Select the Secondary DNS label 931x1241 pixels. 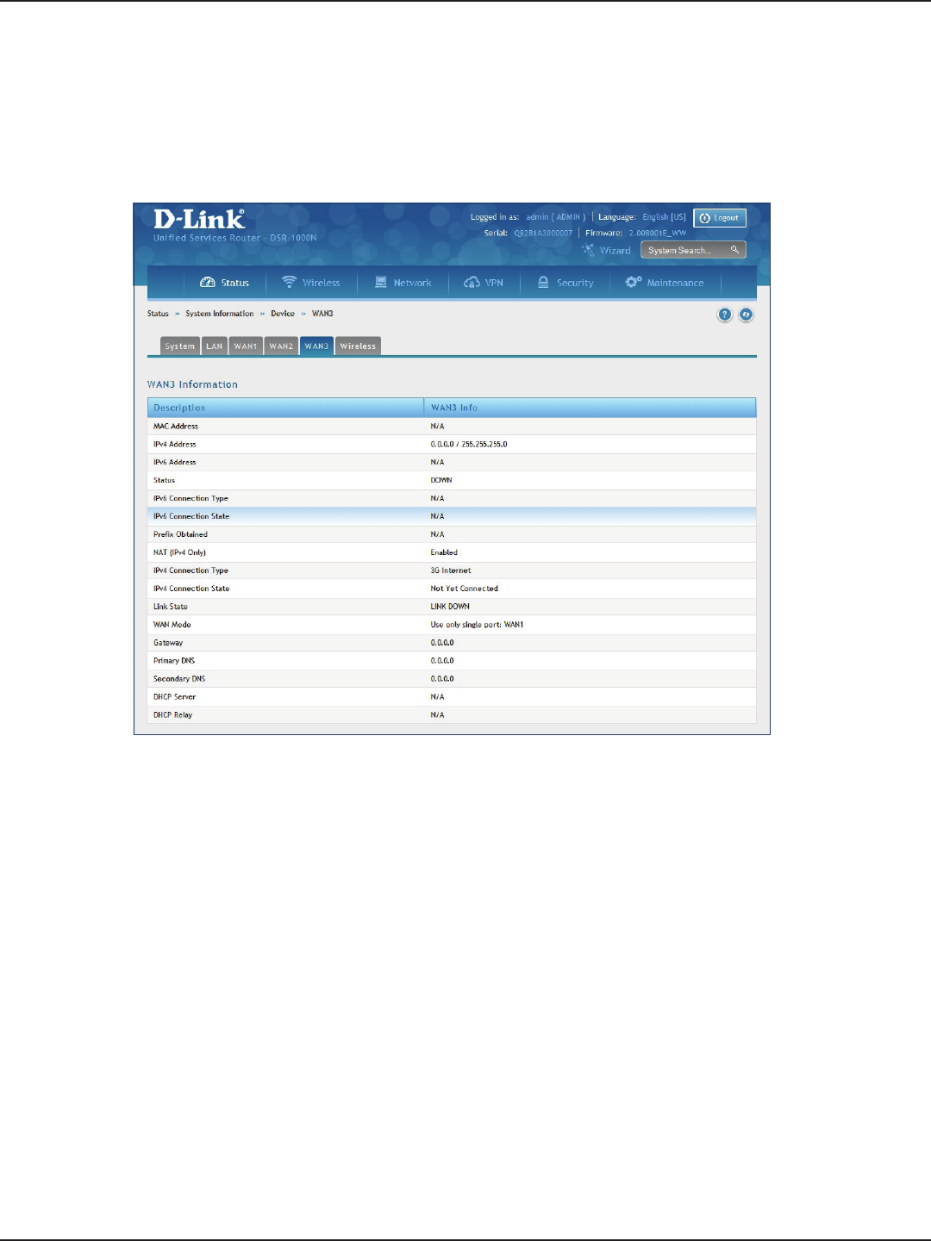click(x=179, y=679)
